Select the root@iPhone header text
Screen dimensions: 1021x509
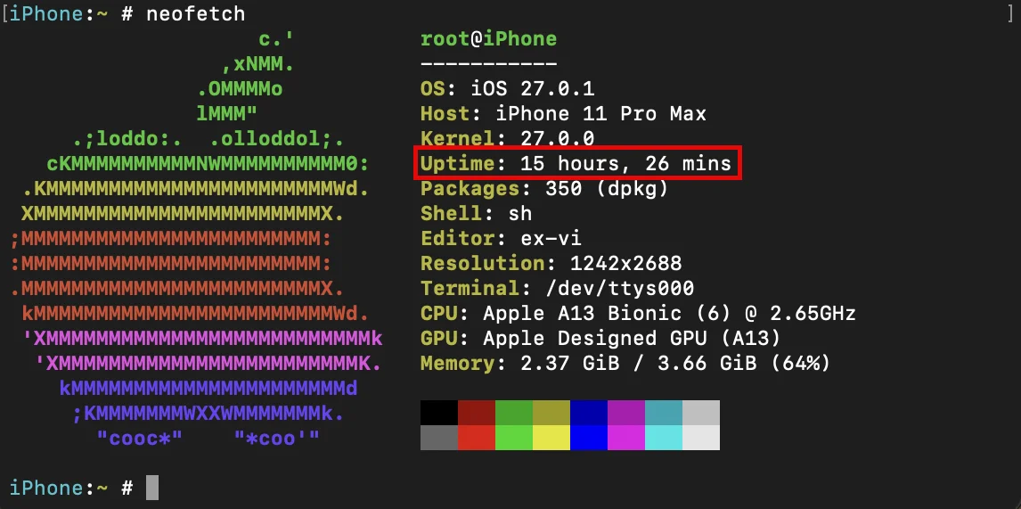[x=488, y=38]
